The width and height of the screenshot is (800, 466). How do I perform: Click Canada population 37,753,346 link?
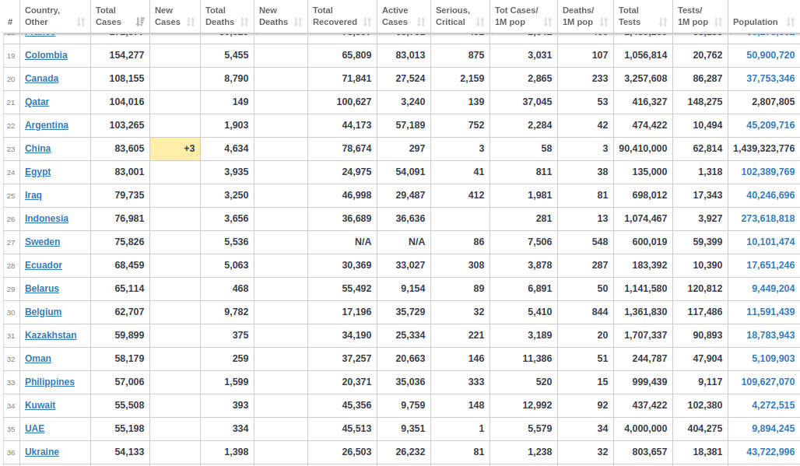click(770, 79)
